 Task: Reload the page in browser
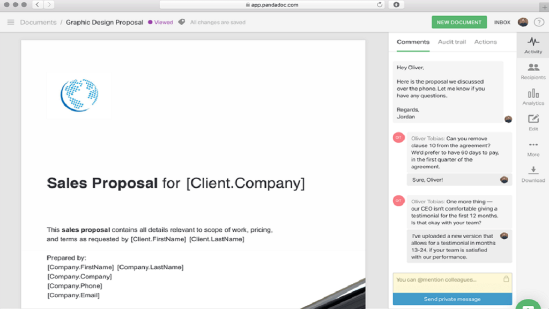(x=380, y=4)
